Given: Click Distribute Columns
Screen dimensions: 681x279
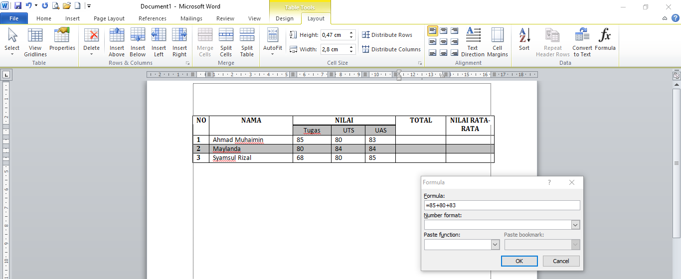Looking at the screenshot, I should (391, 49).
